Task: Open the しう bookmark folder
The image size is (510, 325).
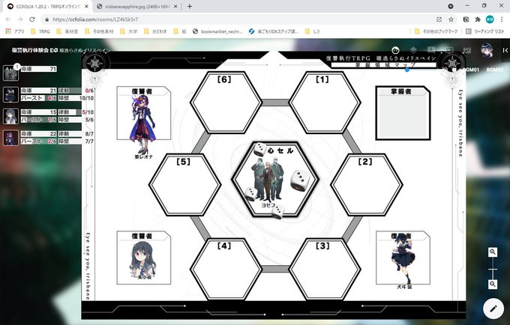Action: tap(313, 31)
